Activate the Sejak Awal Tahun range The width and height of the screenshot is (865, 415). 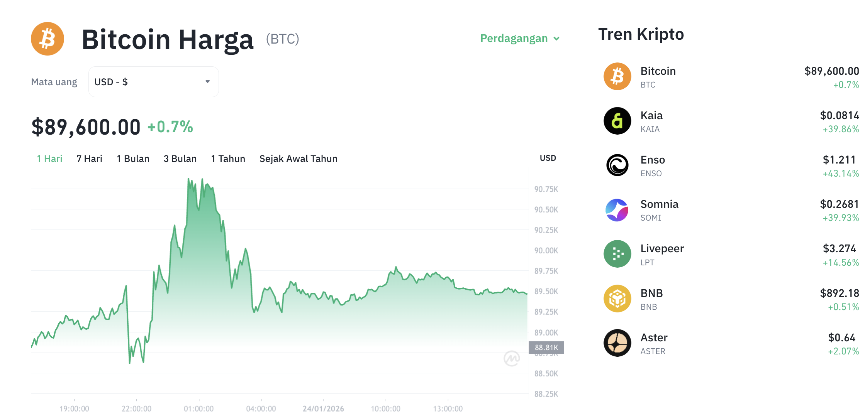(x=298, y=159)
